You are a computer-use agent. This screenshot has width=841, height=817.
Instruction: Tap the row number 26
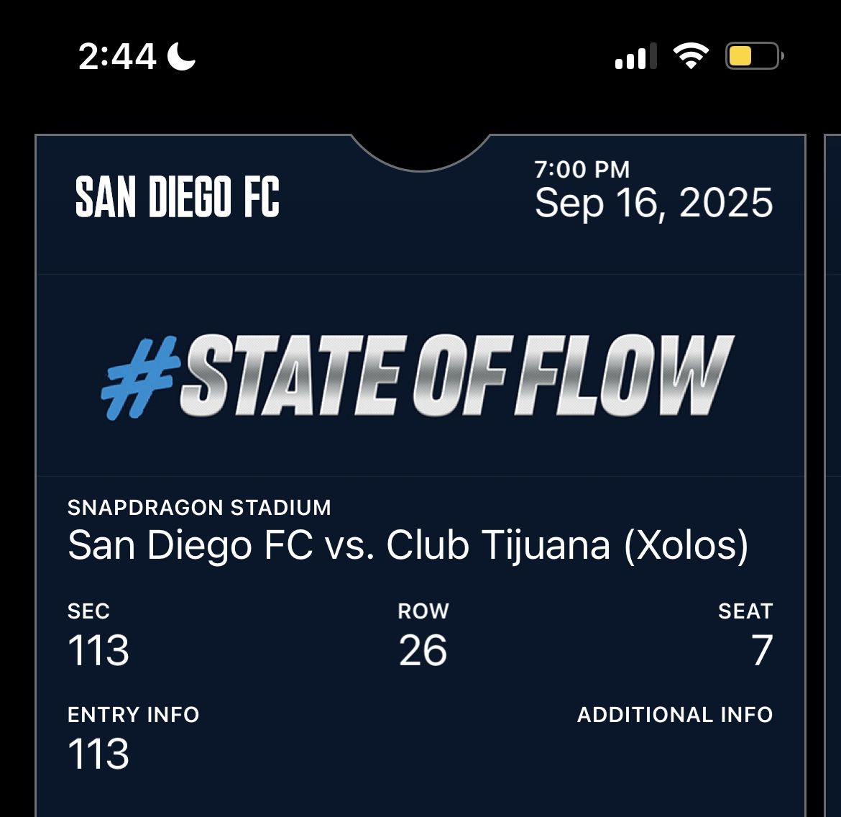423,650
